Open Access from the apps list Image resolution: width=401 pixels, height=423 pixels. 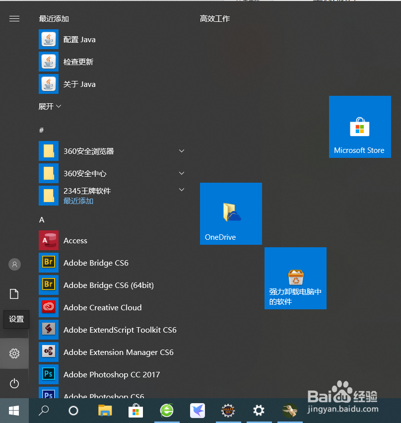(75, 240)
